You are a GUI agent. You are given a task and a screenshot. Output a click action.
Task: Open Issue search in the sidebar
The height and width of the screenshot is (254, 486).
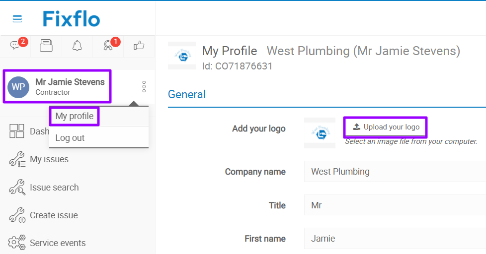pos(54,188)
